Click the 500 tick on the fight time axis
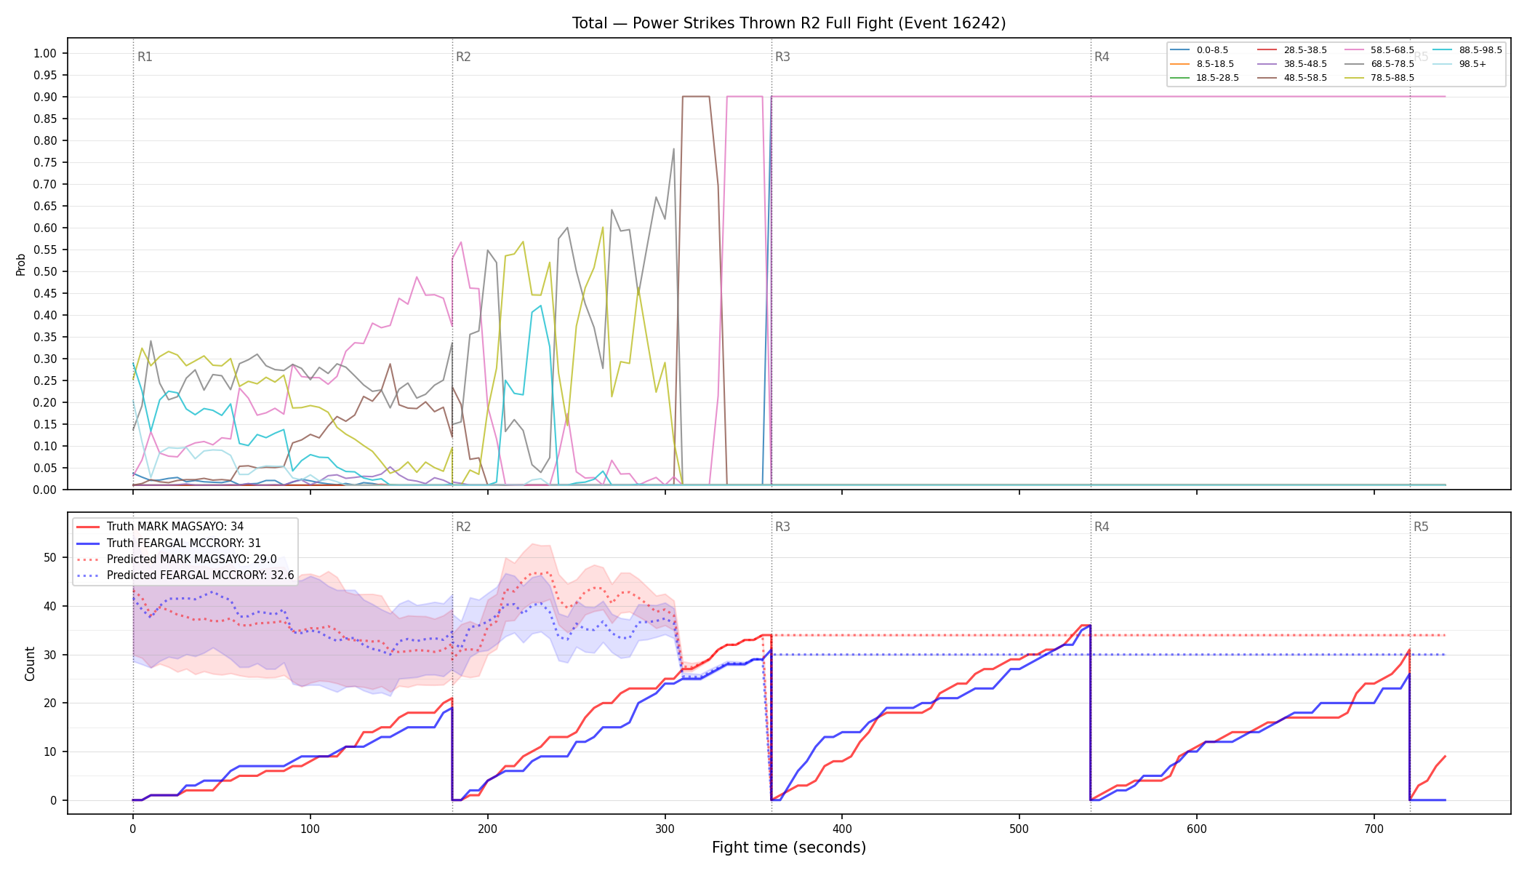This screenshot has width=1527, height=873. [x=1019, y=829]
